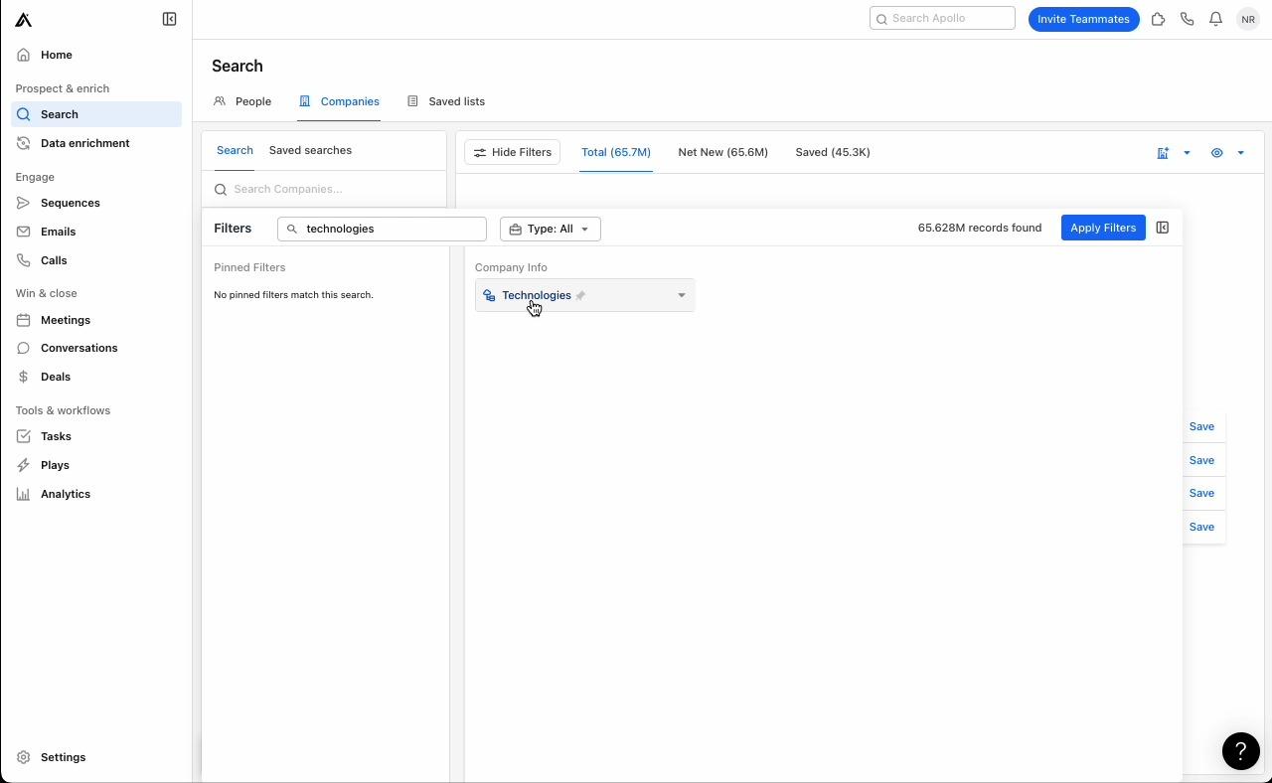Open dropdown arrow next to import icon
The height and width of the screenshot is (783, 1272).
pyautogui.click(x=1187, y=153)
